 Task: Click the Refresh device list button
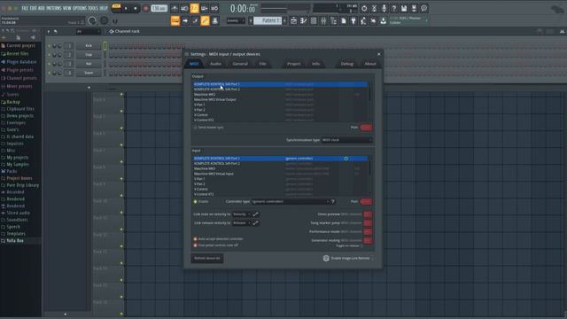pyautogui.click(x=207, y=258)
